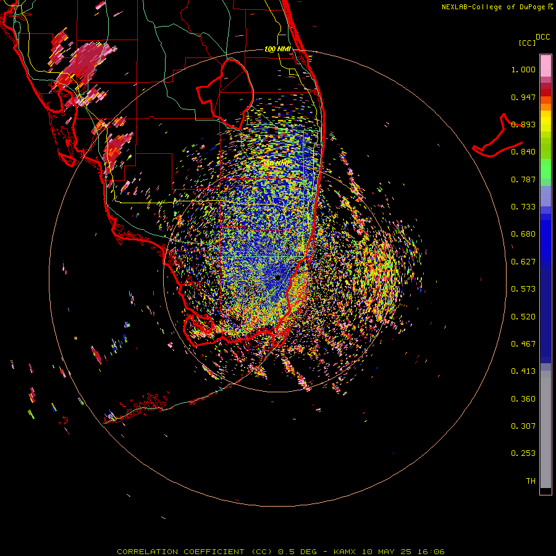Click the 0.840 scale label
Screen dimensions: 556x556
pyautogui.click(x=523, y=152)
